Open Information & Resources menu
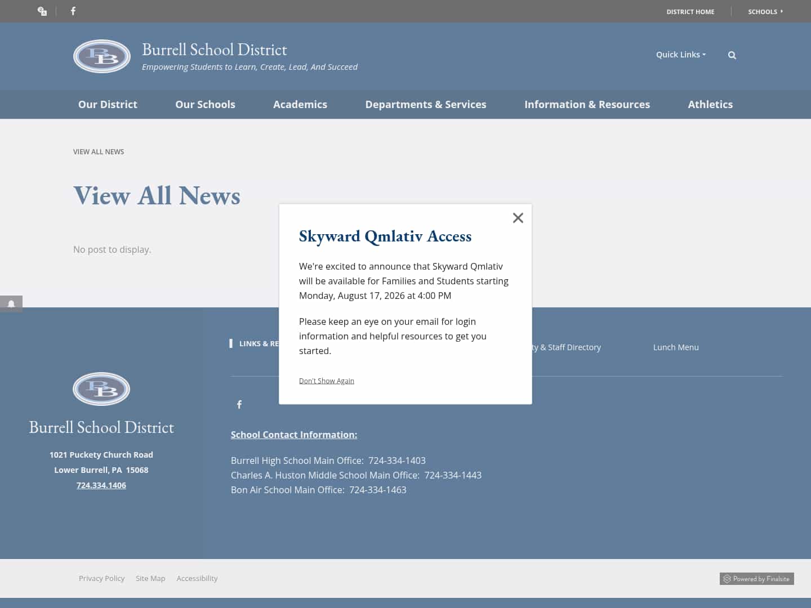 (587, 104)
